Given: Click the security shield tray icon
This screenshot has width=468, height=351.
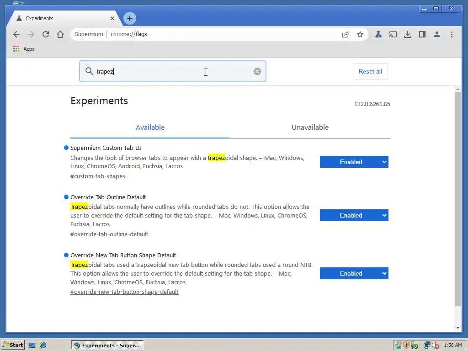Looking at the screenshot, I should (x=406, y=346).
